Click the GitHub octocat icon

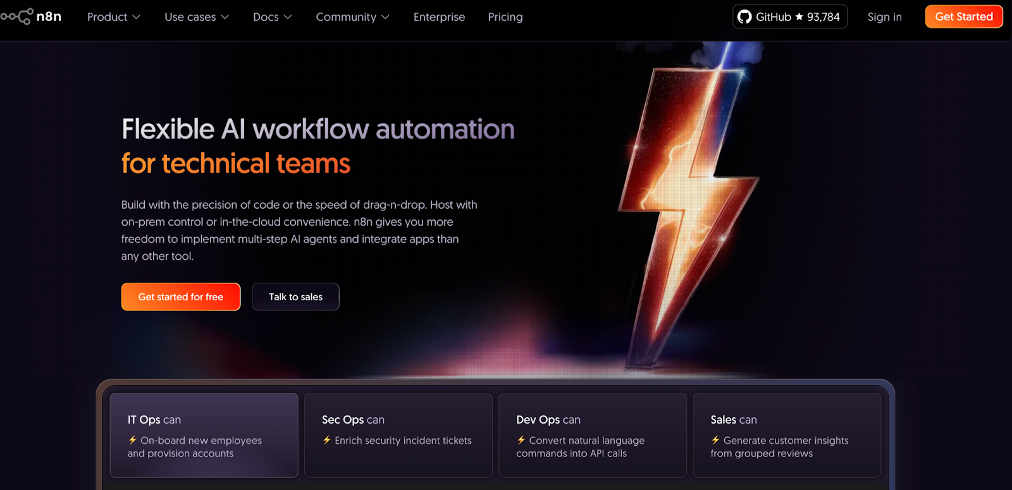(x=744, y=17)
